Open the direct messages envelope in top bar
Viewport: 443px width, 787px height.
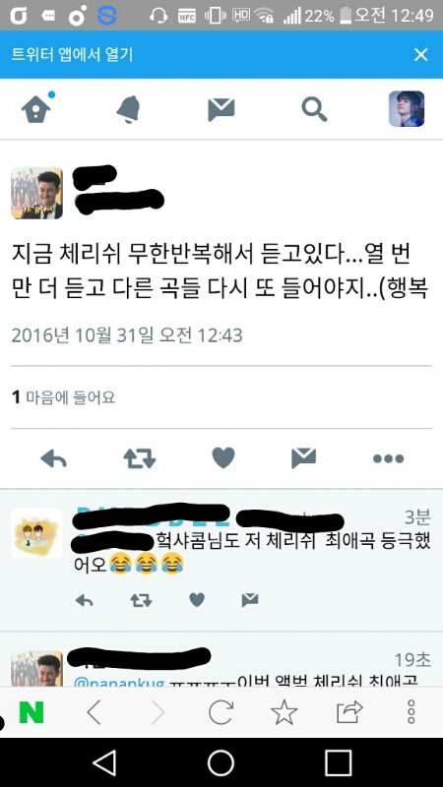[x=221, y=109]
